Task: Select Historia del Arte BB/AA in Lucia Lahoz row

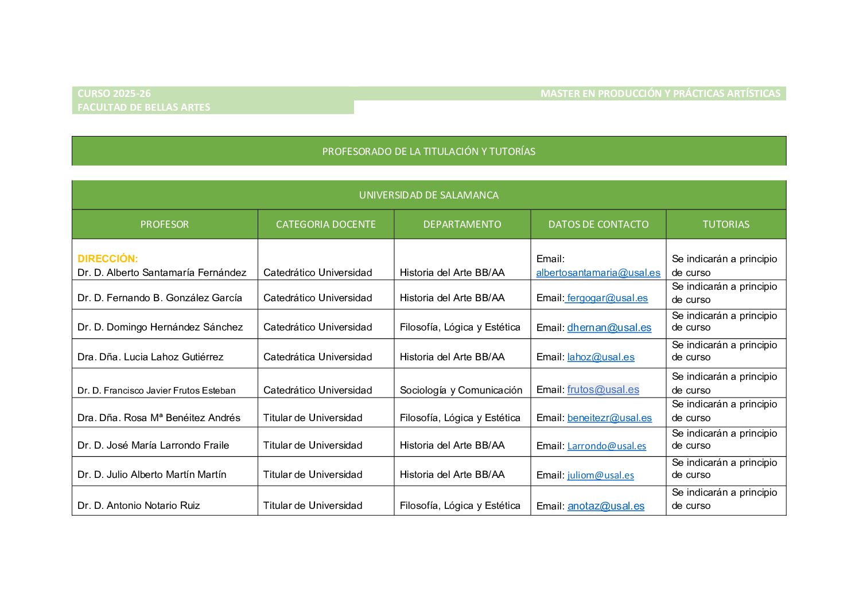Action: coord(452,357)
